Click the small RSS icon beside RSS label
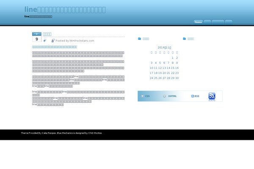254x169 pixels. pos(193,96)
